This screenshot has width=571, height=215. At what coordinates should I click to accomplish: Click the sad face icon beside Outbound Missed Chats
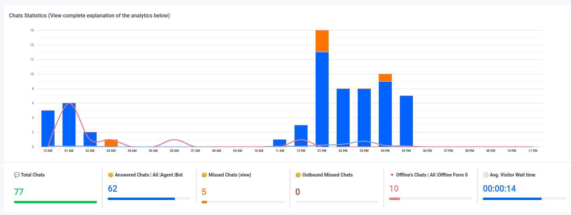click(x=298, y=175)
